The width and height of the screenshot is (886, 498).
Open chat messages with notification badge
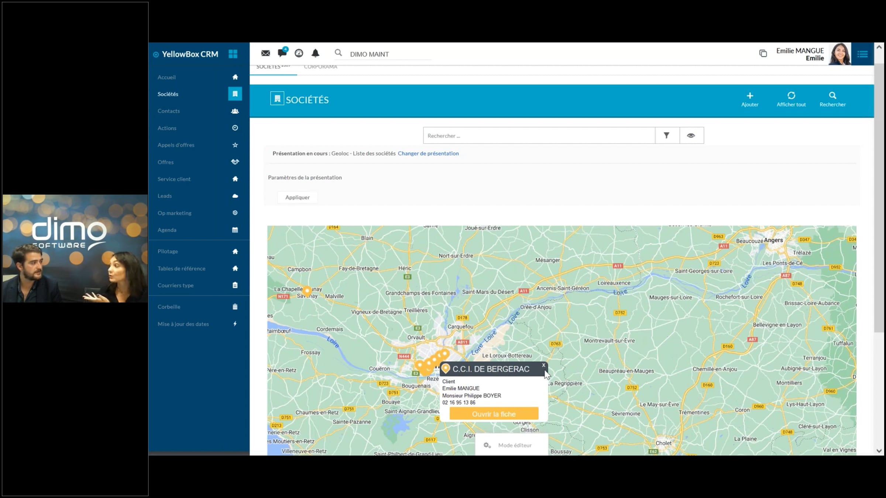click(x=282, y=53)
